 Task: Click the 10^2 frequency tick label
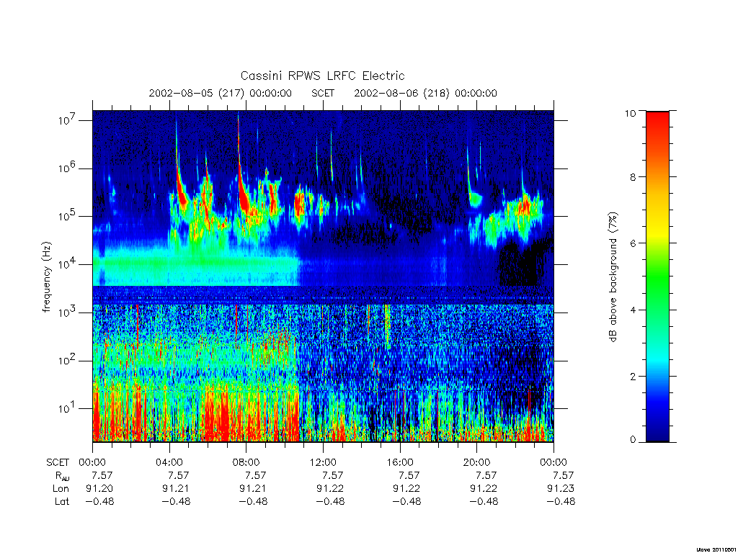pos(67,360)
